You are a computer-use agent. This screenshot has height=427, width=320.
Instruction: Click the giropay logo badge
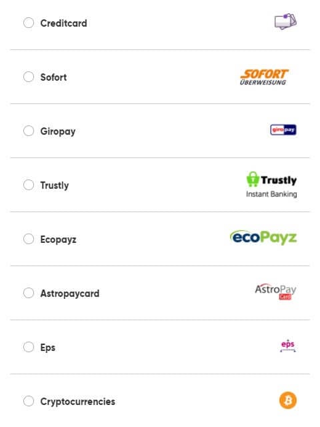(283, 130)
